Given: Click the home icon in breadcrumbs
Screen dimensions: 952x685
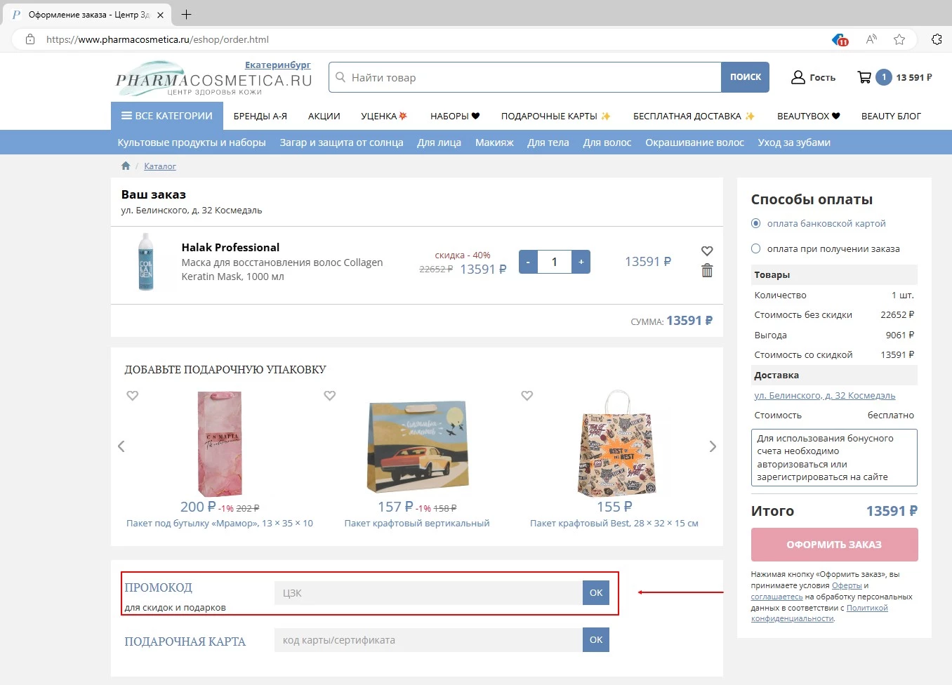Looking at the screenshot, I should pyautogui.click(x=126, y=166).
